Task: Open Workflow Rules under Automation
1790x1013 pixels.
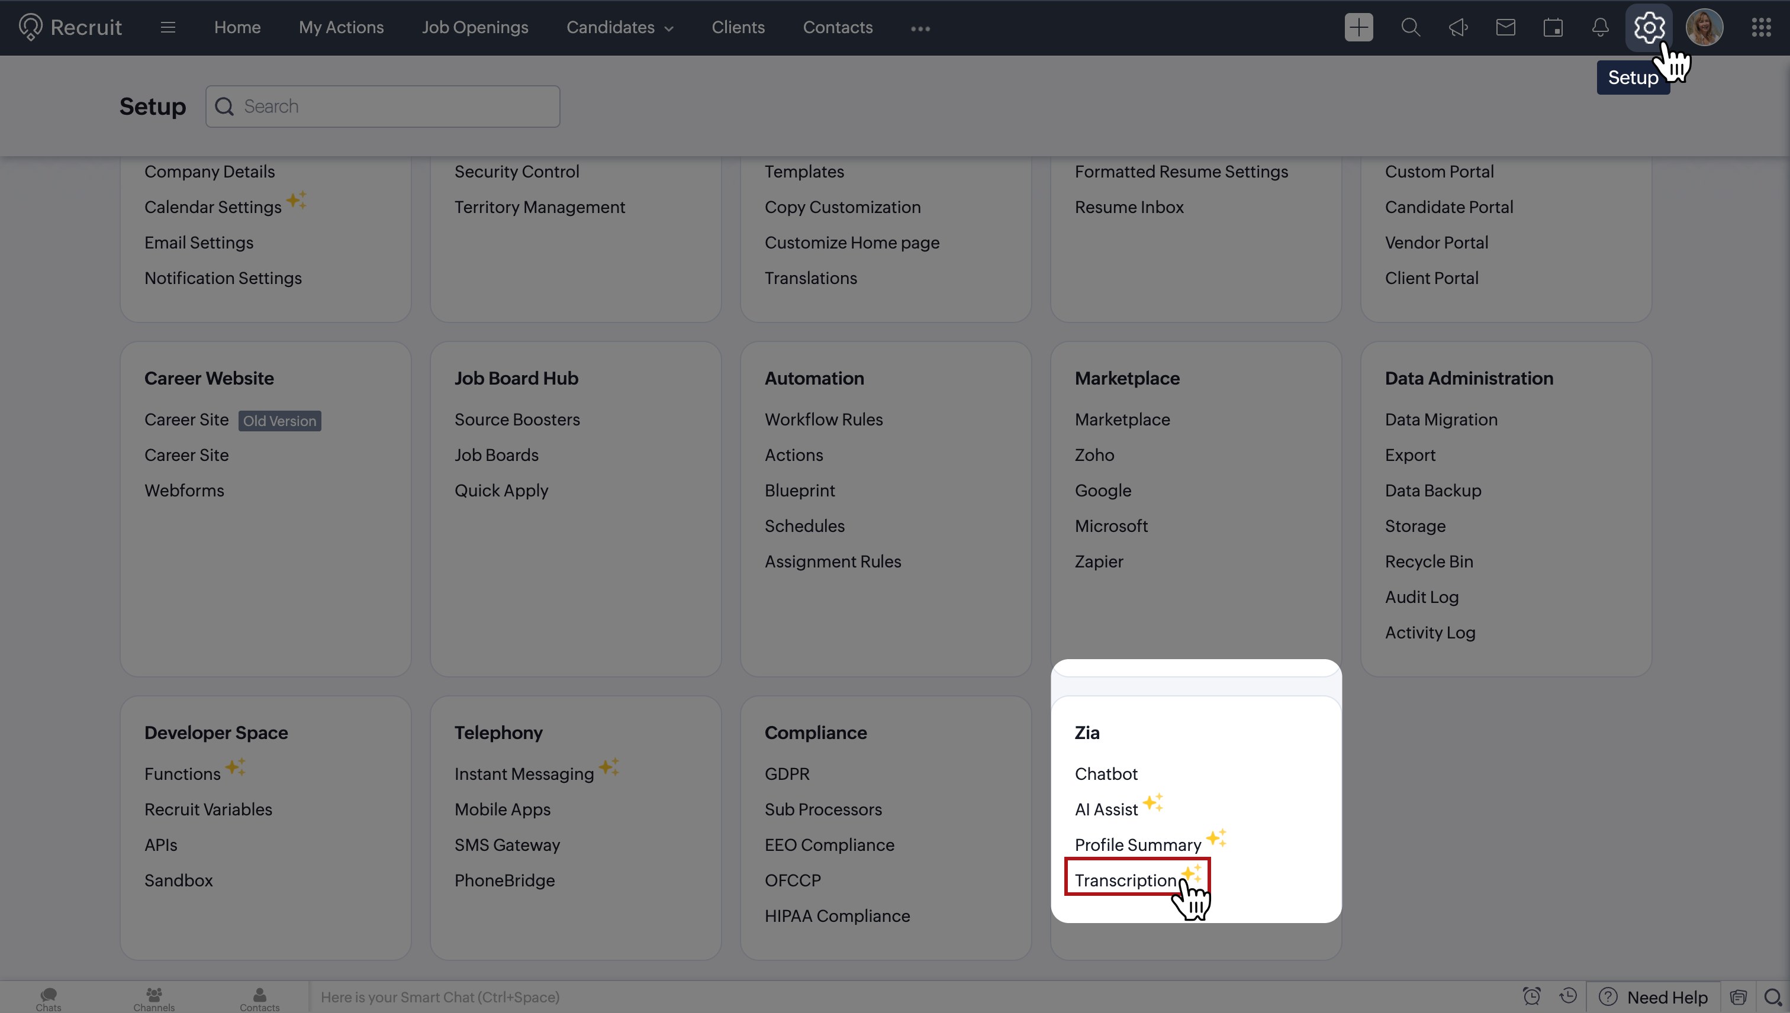Action: point(823,420)
